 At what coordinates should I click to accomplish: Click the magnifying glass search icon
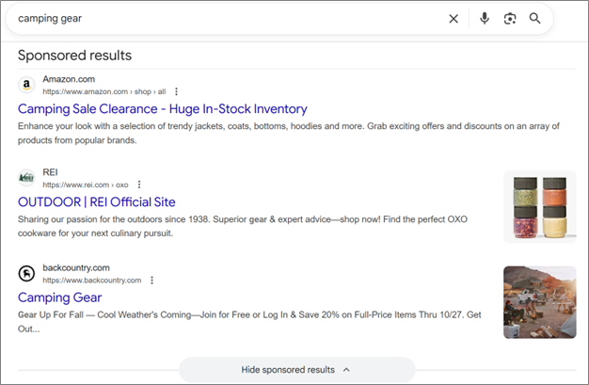535,19
